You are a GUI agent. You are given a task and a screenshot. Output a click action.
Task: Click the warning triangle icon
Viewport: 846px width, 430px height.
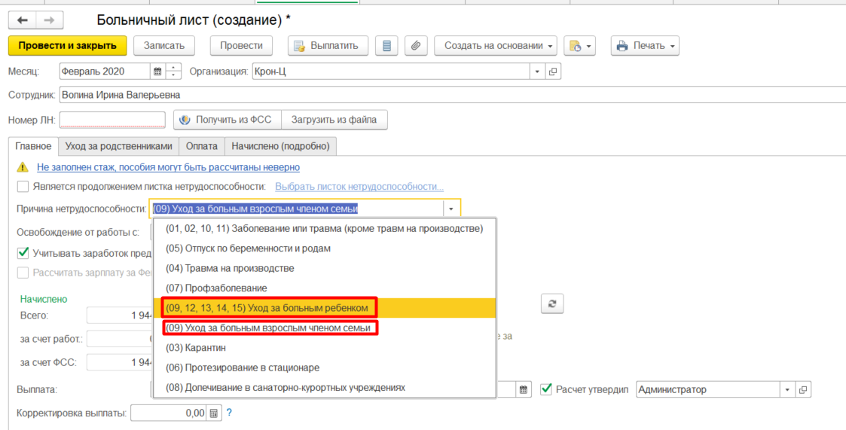click(x=22, y=167)
